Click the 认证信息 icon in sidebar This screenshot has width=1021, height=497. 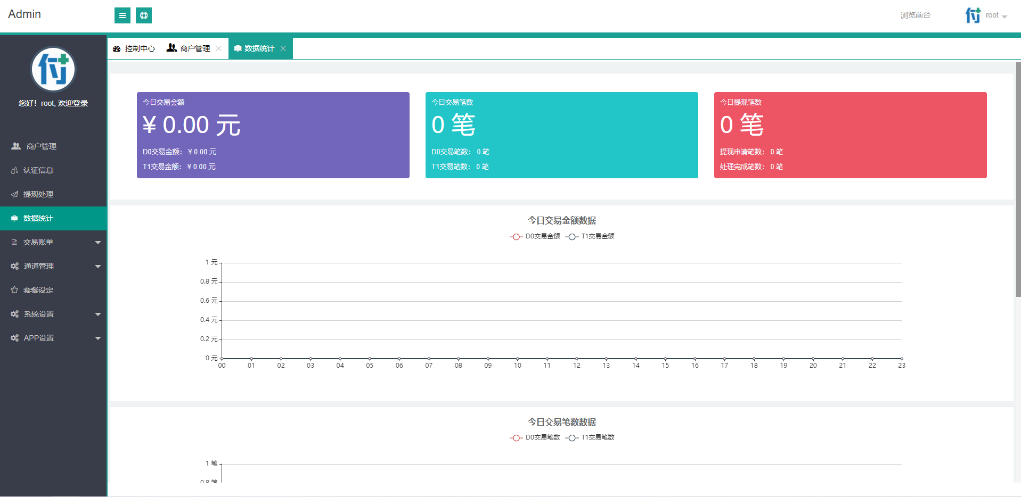pos(14,170)
